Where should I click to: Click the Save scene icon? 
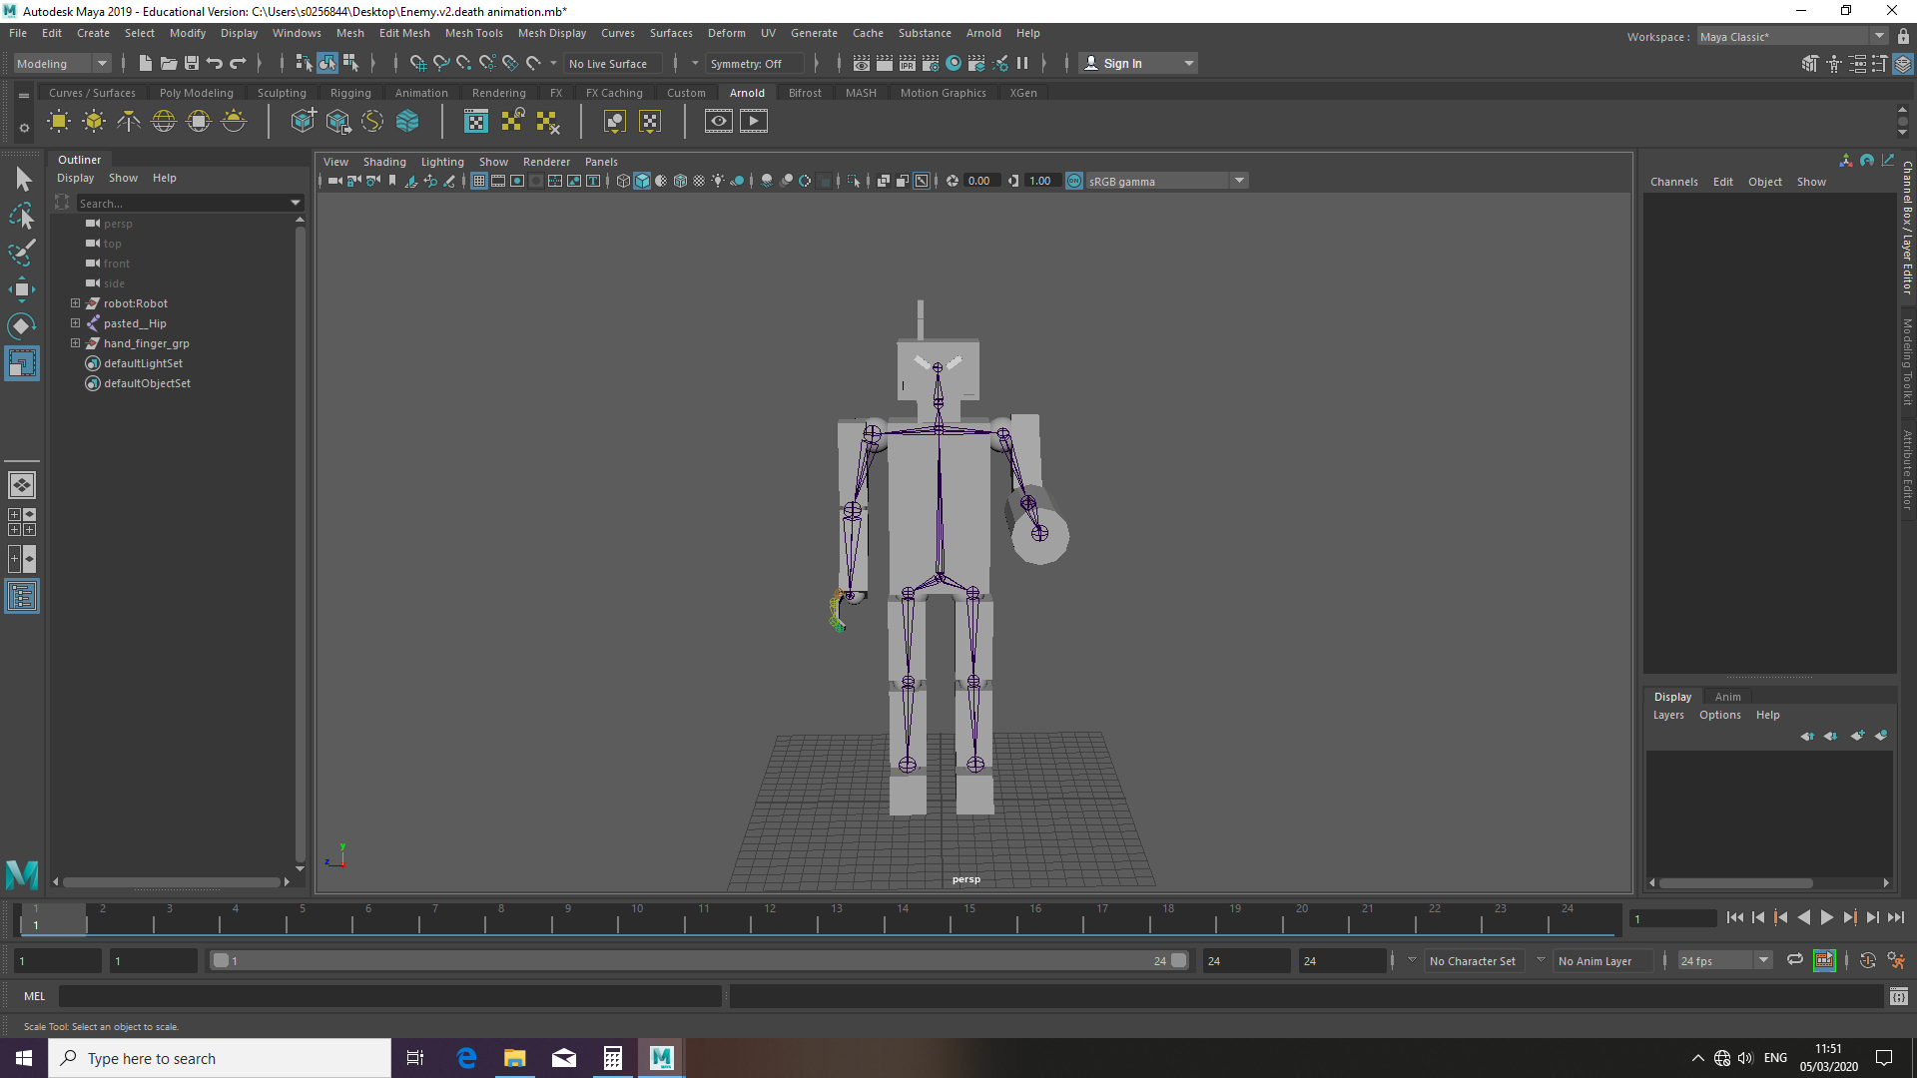click(x=192, y=63)
